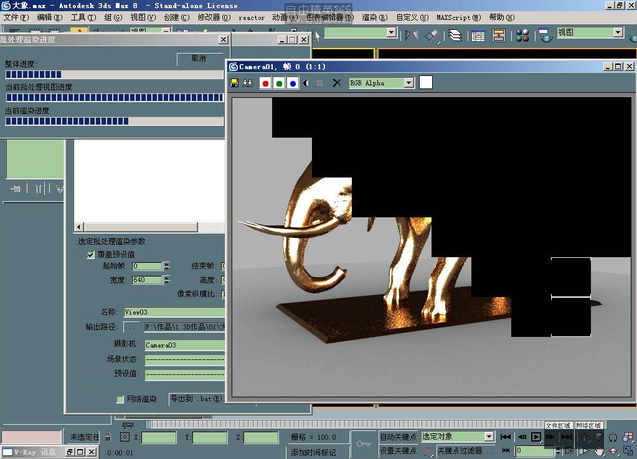Toggle the 覆盖预设值 checkbox
The image size is (637, 459).
click(91, 255)
